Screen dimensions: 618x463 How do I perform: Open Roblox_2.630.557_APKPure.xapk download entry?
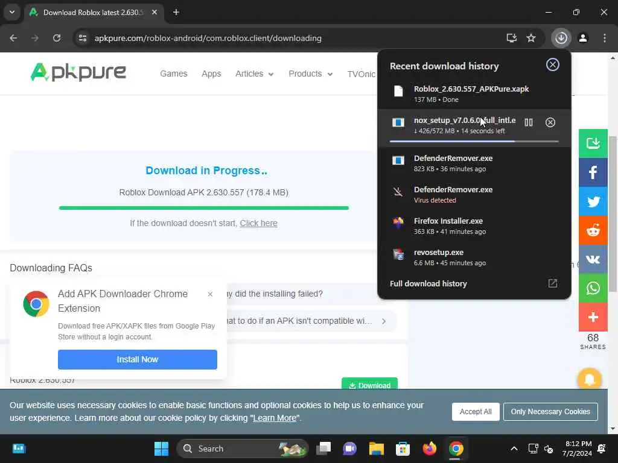[474, 93]
